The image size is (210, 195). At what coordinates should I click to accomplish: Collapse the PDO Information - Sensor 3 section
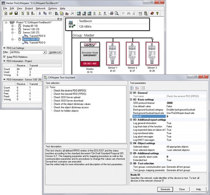[4, 79]
